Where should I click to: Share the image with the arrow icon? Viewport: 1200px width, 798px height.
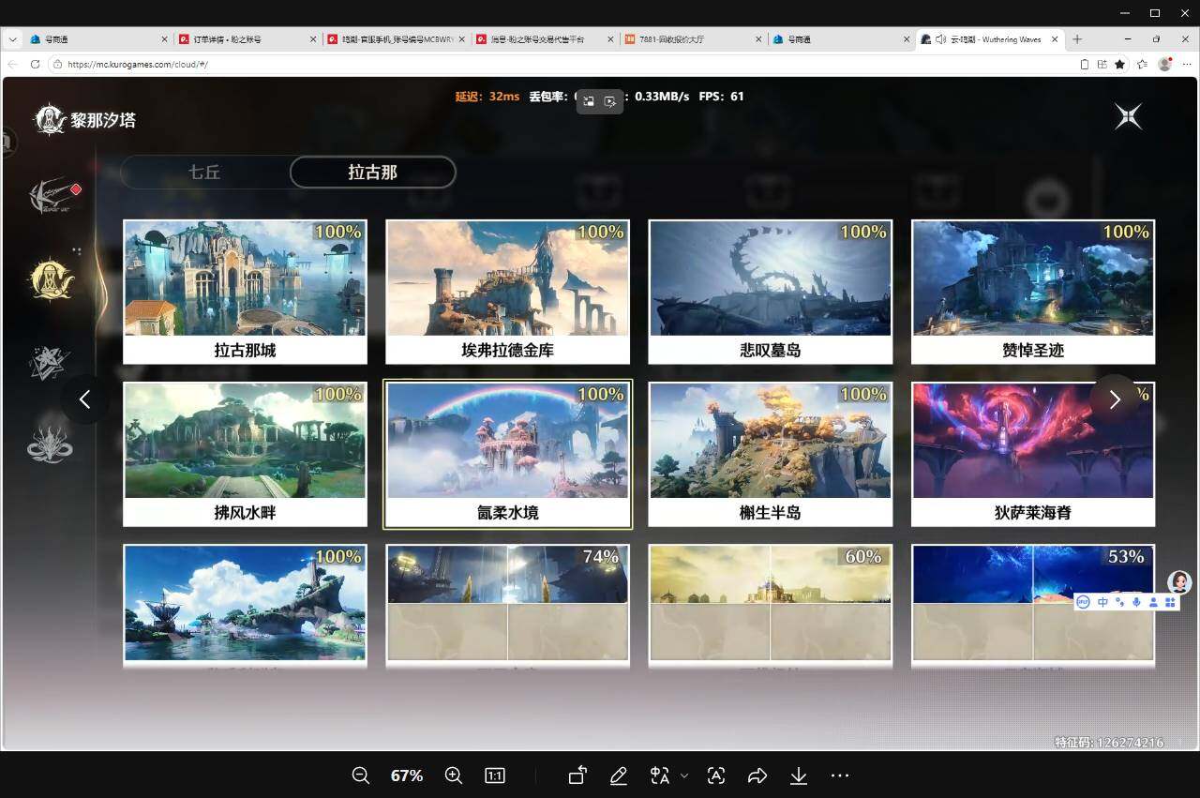(757, 775)
